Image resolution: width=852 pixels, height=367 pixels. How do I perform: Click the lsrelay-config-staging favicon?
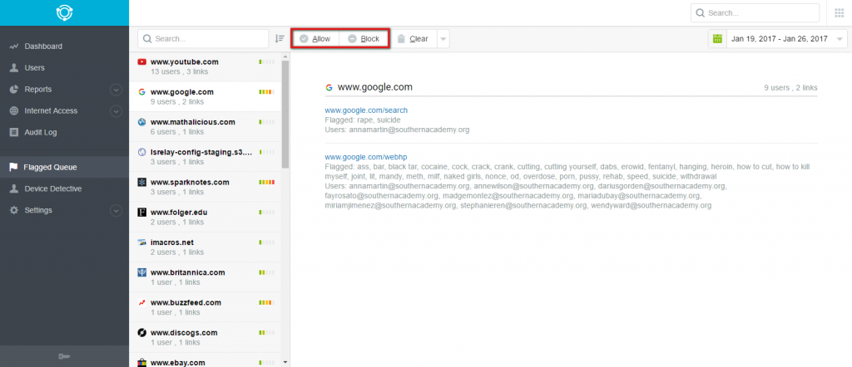pyautogui.click(x=141, y=152)
